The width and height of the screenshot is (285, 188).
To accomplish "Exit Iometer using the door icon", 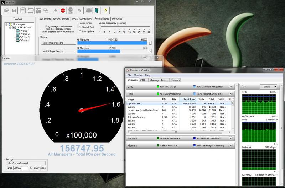I will [97, 10].
